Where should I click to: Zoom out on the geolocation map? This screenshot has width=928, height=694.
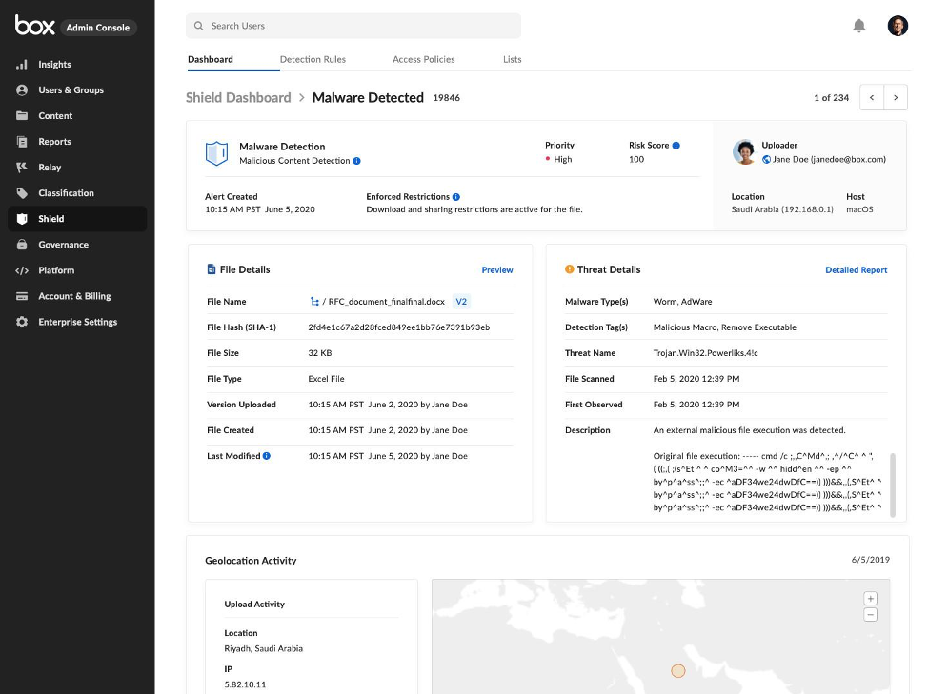pos(870,615)
